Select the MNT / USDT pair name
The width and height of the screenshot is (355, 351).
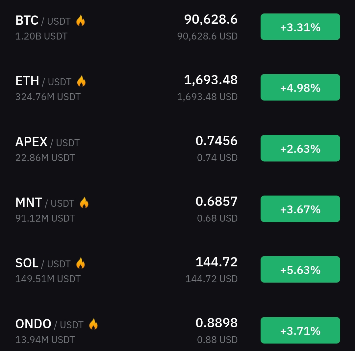coord(45,202)
